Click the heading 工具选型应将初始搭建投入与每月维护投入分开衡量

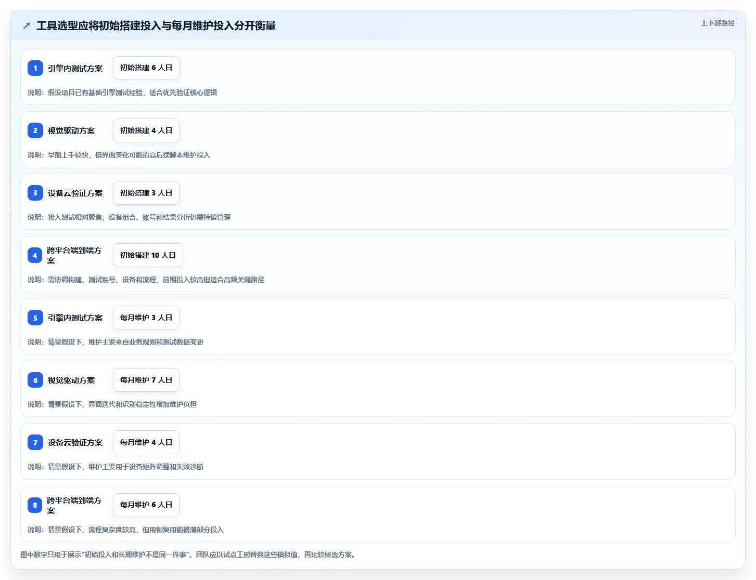click(156, 25)
